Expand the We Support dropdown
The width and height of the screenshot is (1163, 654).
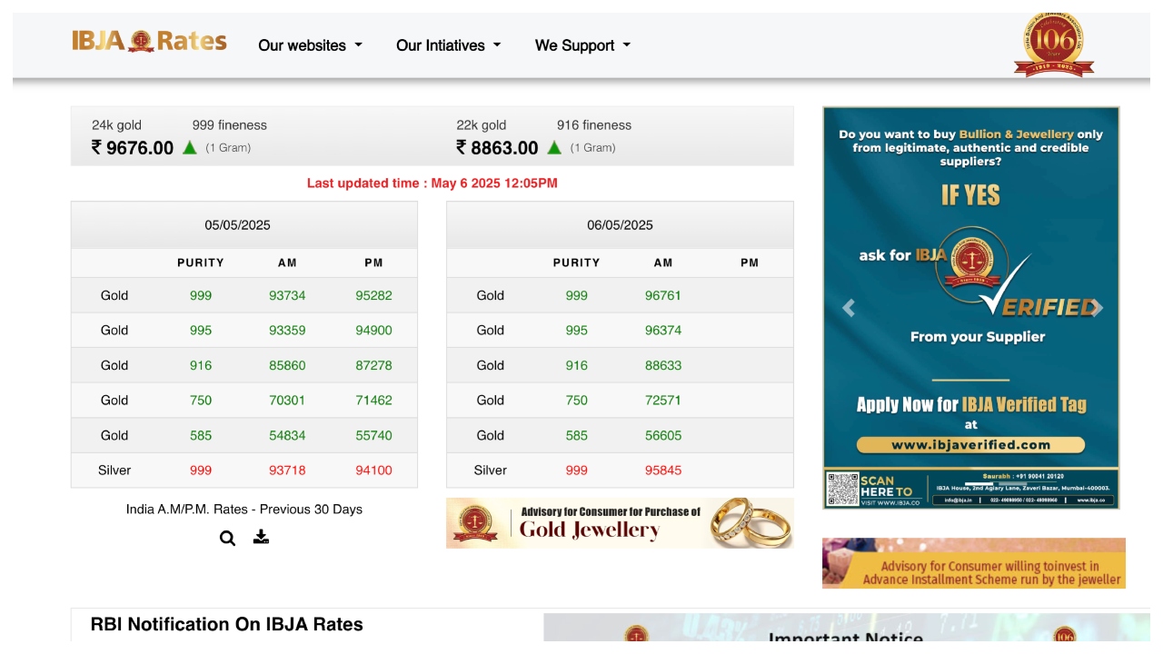point(582,45)
